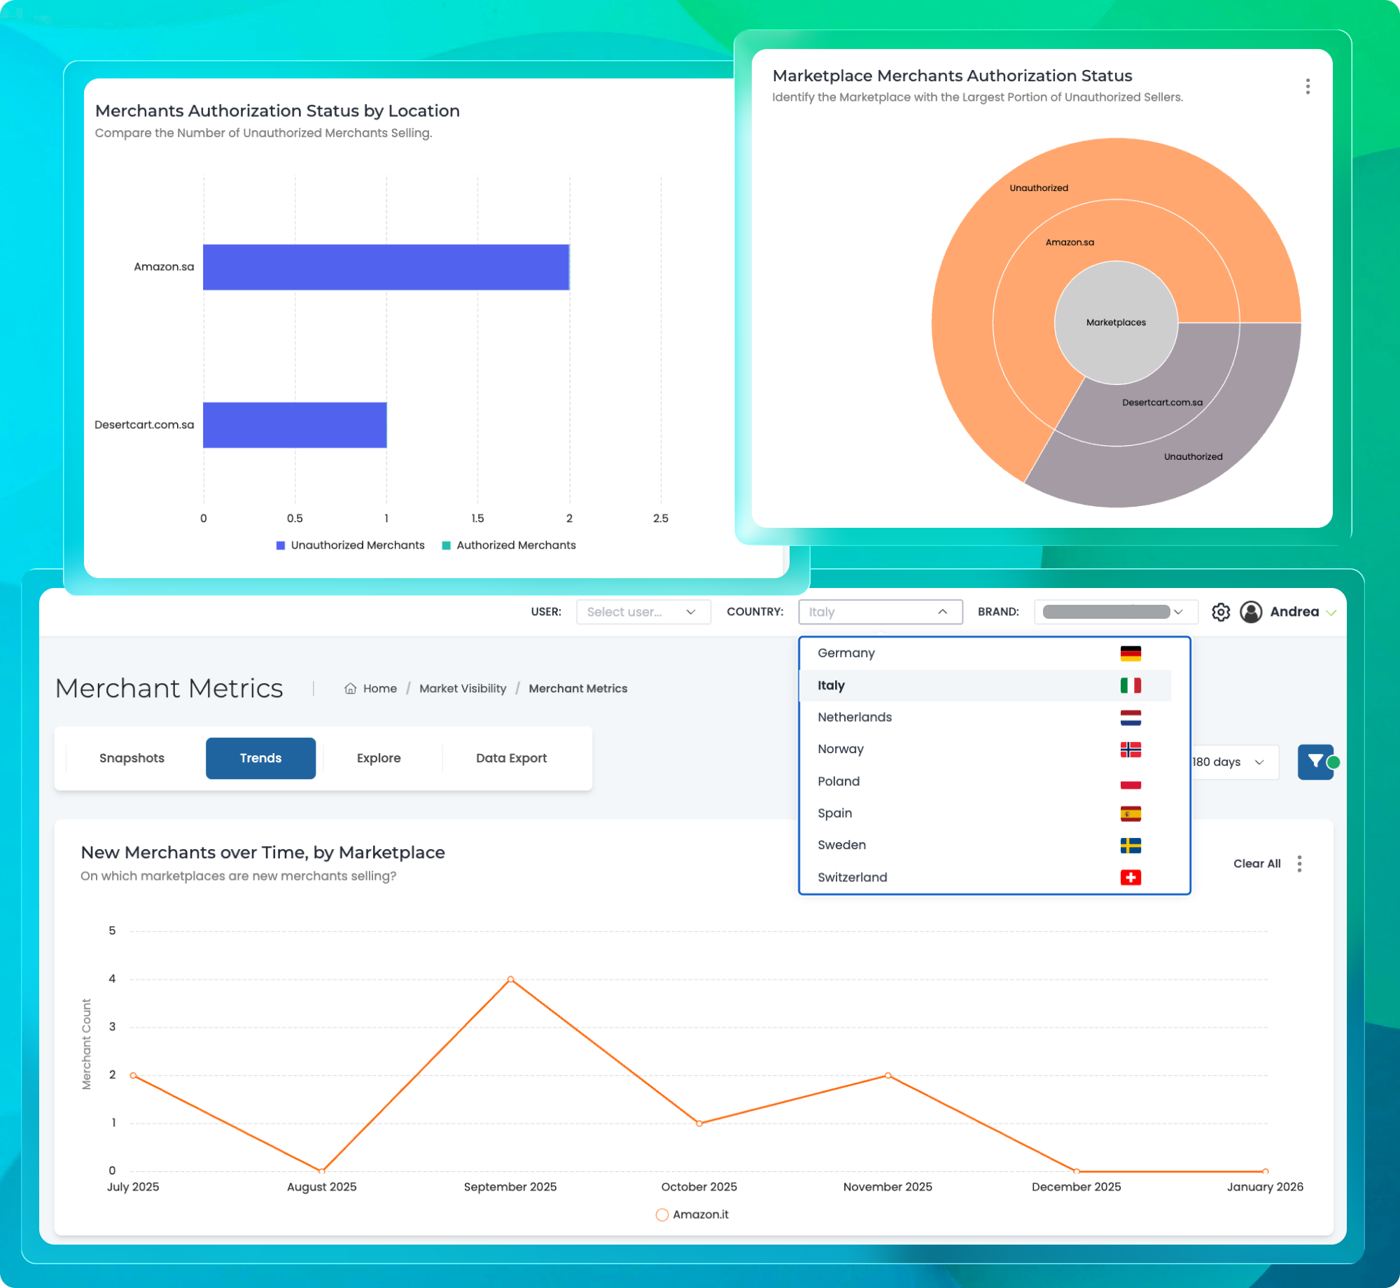Open the settings gear icon

coord(1221,612)
